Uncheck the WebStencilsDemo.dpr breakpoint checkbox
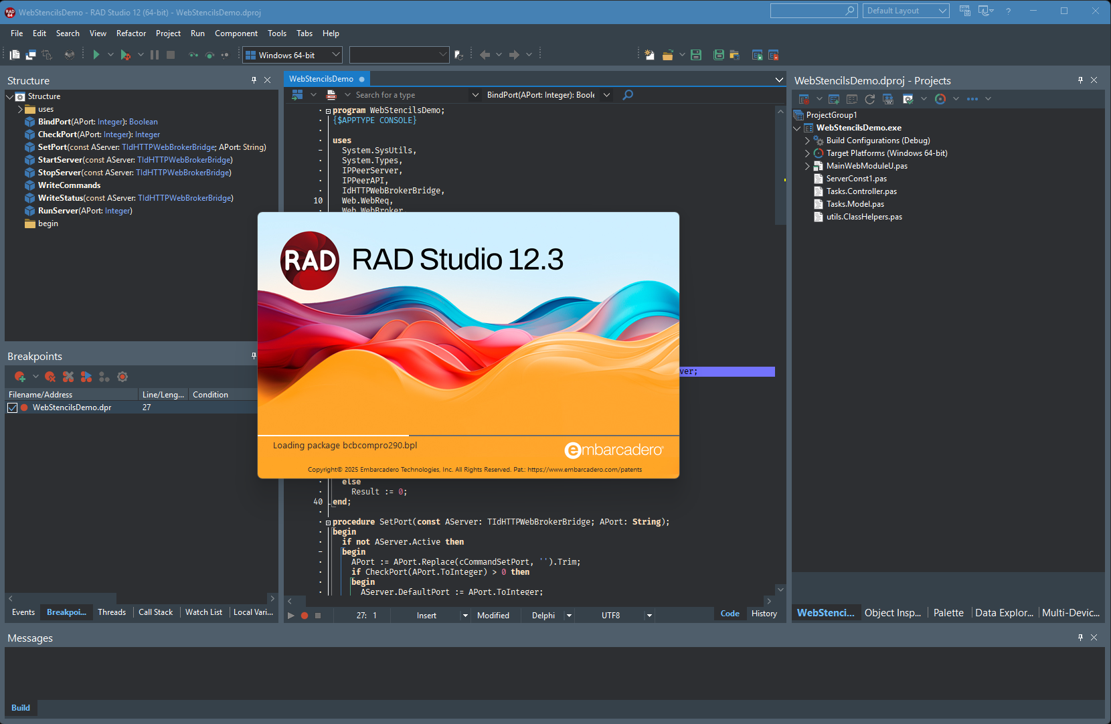1111x724 pixels. (x=13, y=408)
